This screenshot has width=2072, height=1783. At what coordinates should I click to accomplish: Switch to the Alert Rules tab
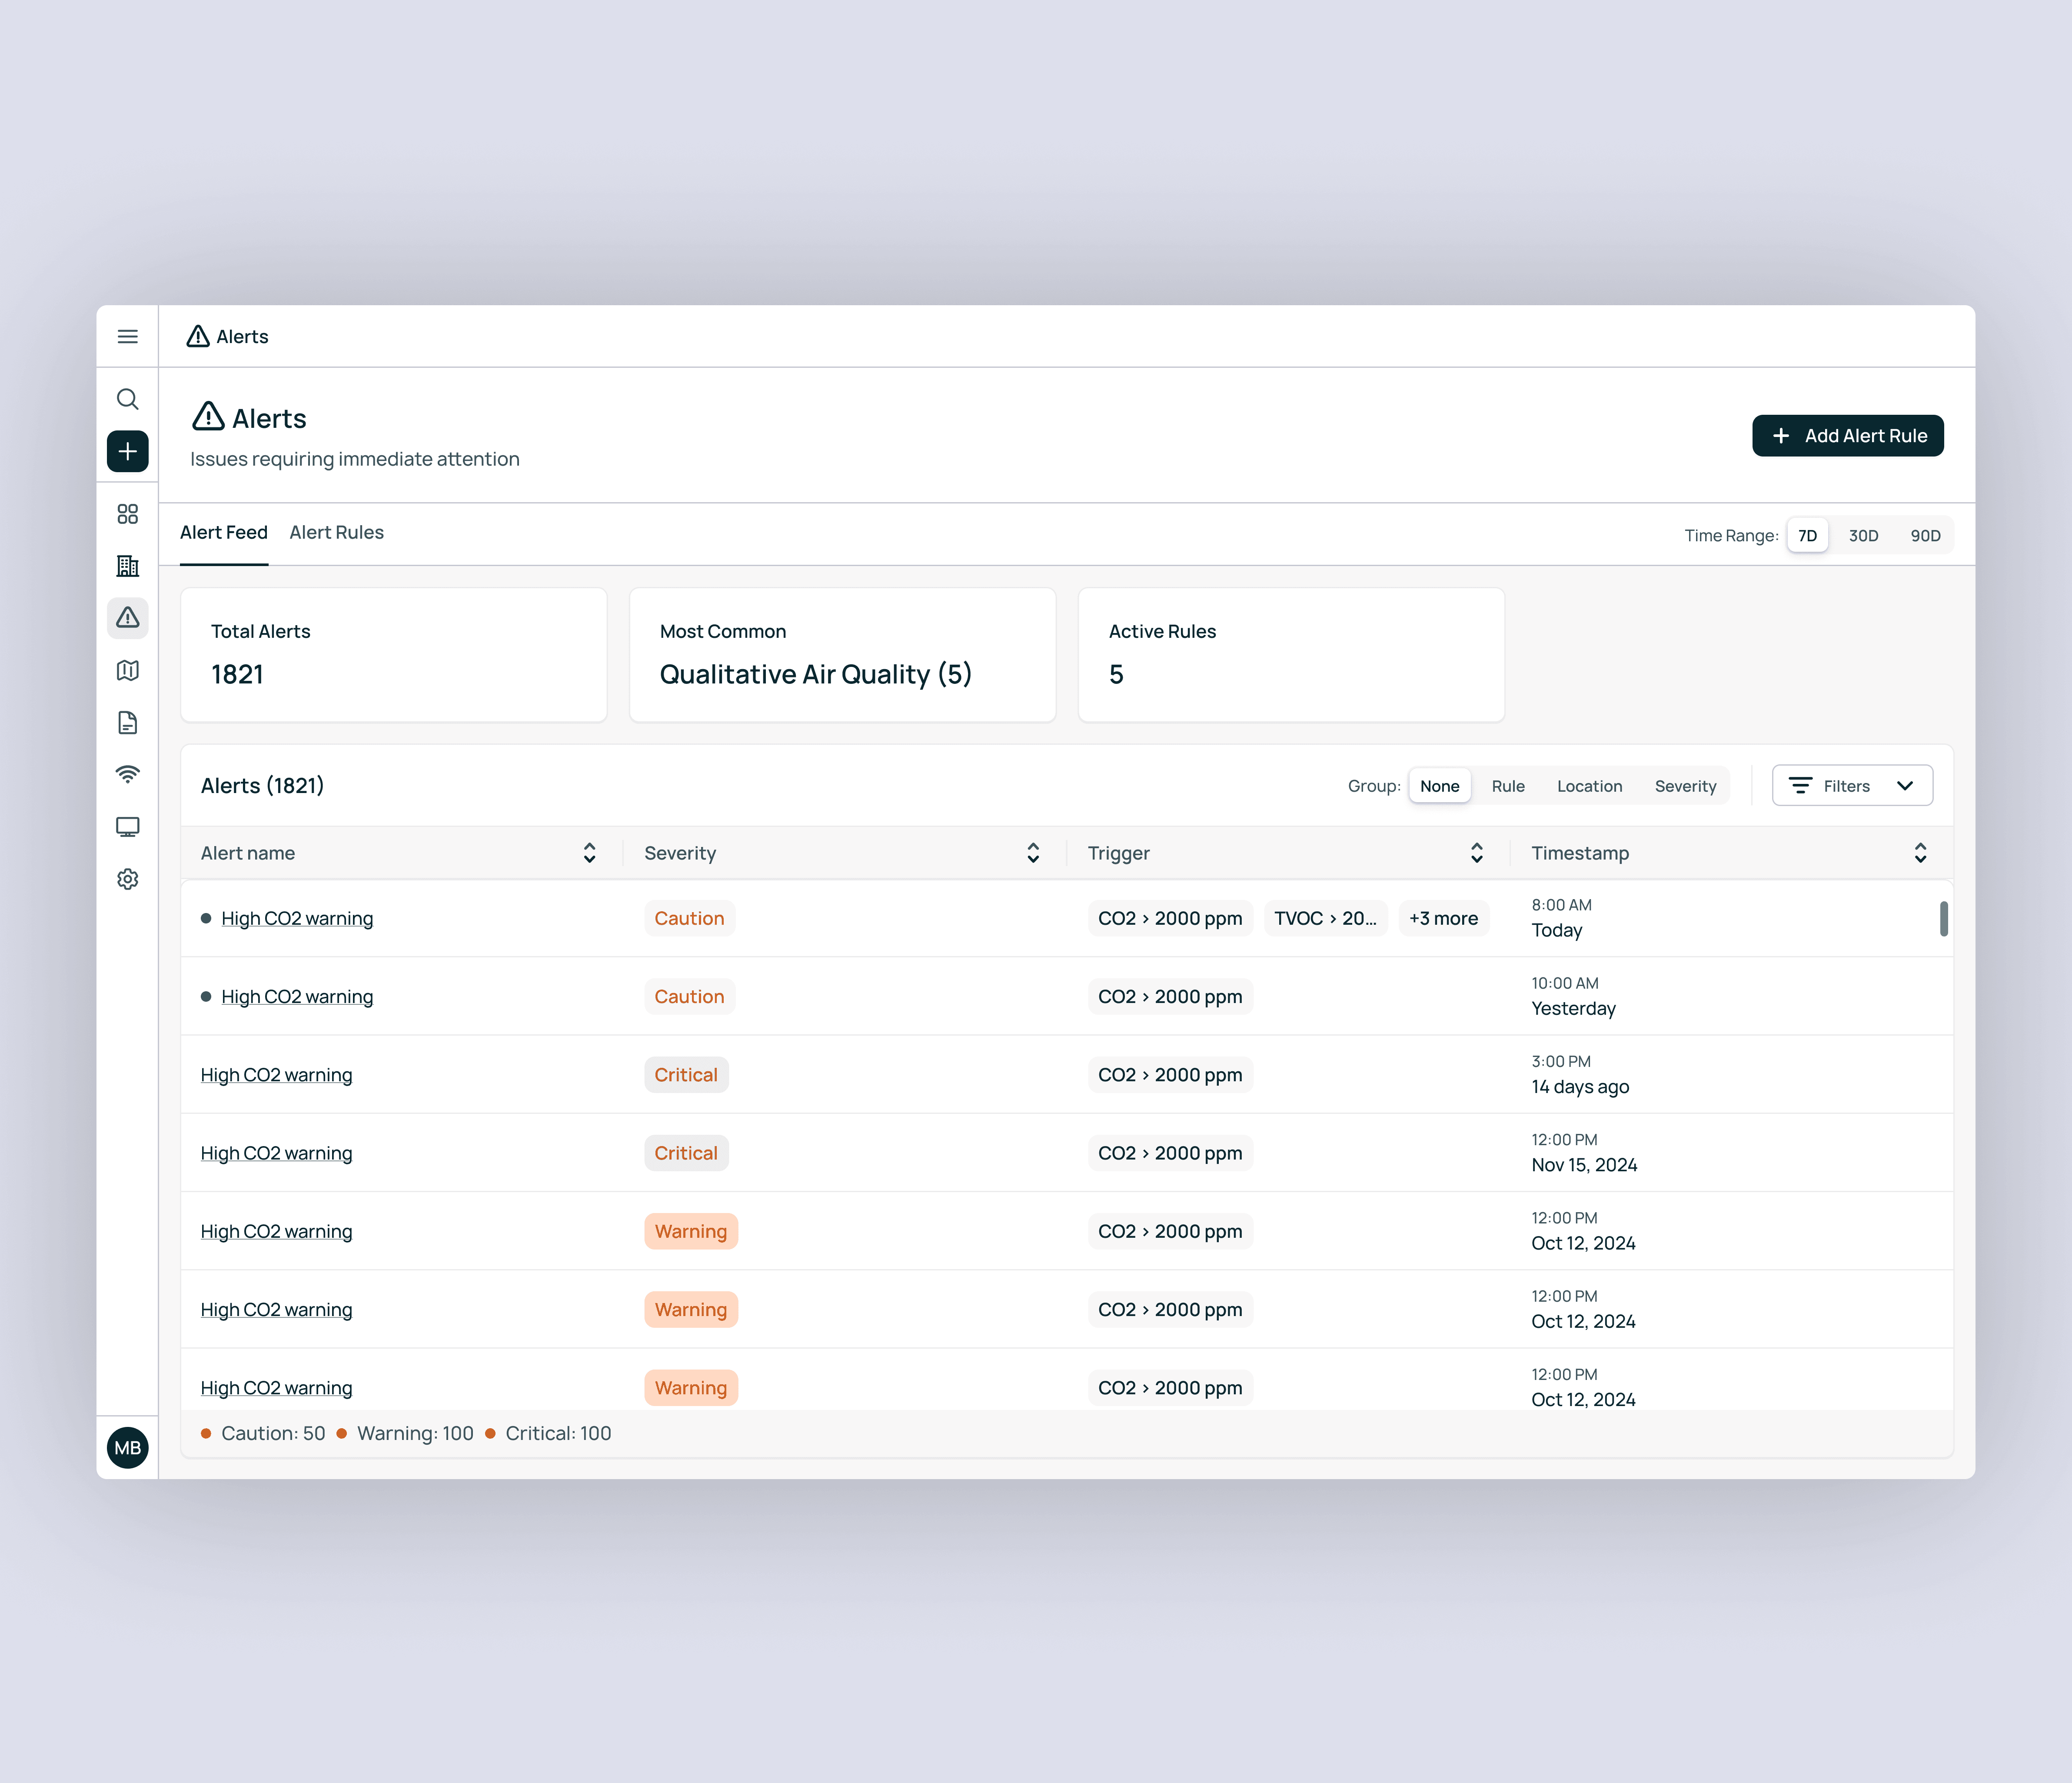pos(336,532)
